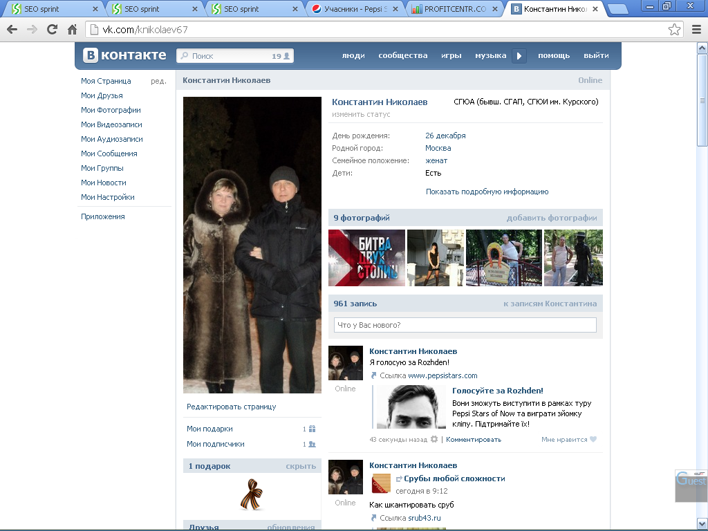Click the 26 декабря birthday link
Screen dimensions: 708x531
(445, 136)
